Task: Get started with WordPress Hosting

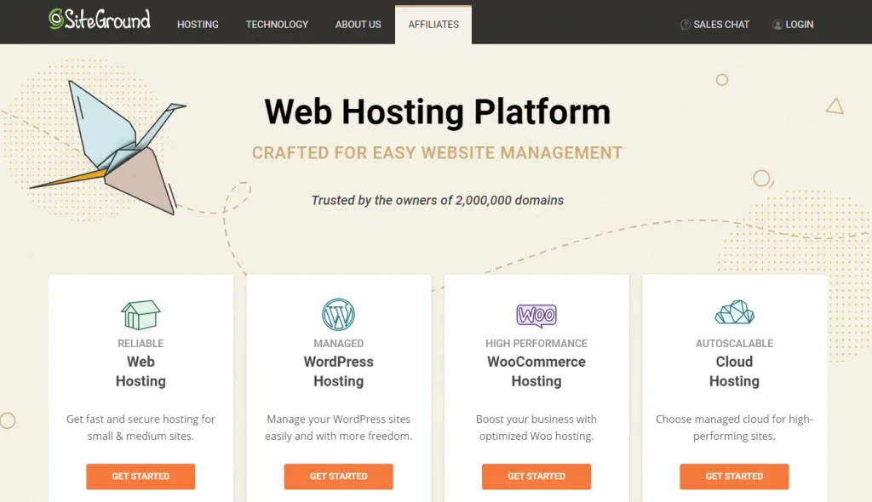Action: [x=339, y=476]
